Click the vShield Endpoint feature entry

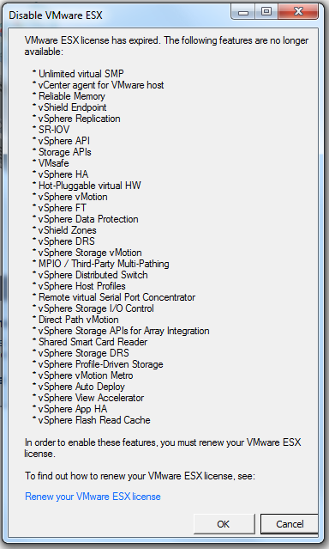(72, 107)
